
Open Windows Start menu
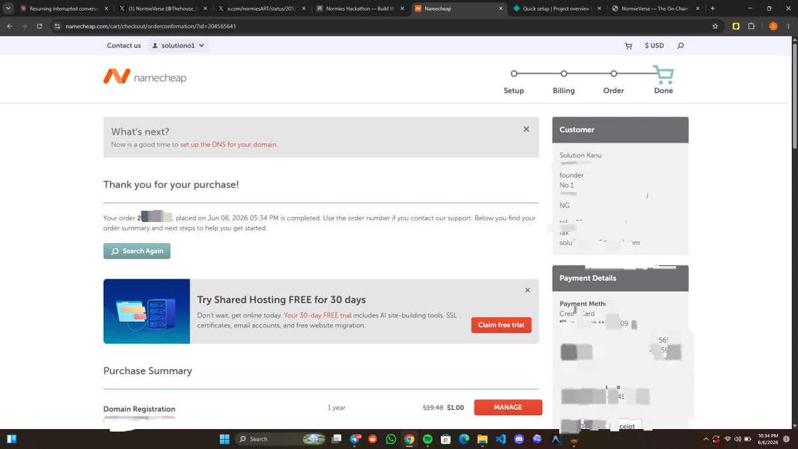tap(224, 439)
